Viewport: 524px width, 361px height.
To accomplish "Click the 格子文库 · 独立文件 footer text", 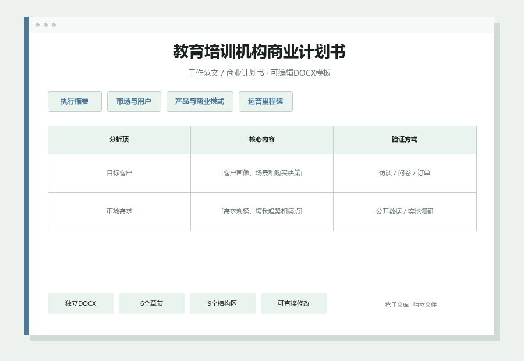I will pyautogui.click(x=410, y=305).
